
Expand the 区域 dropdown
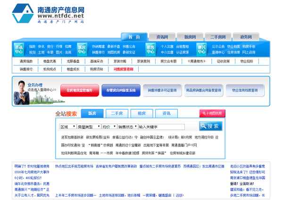(68, 127)
